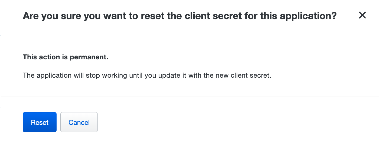Click the word "application?" ending the title
Screen dimensions: 379x141
[x=308, y=16]
